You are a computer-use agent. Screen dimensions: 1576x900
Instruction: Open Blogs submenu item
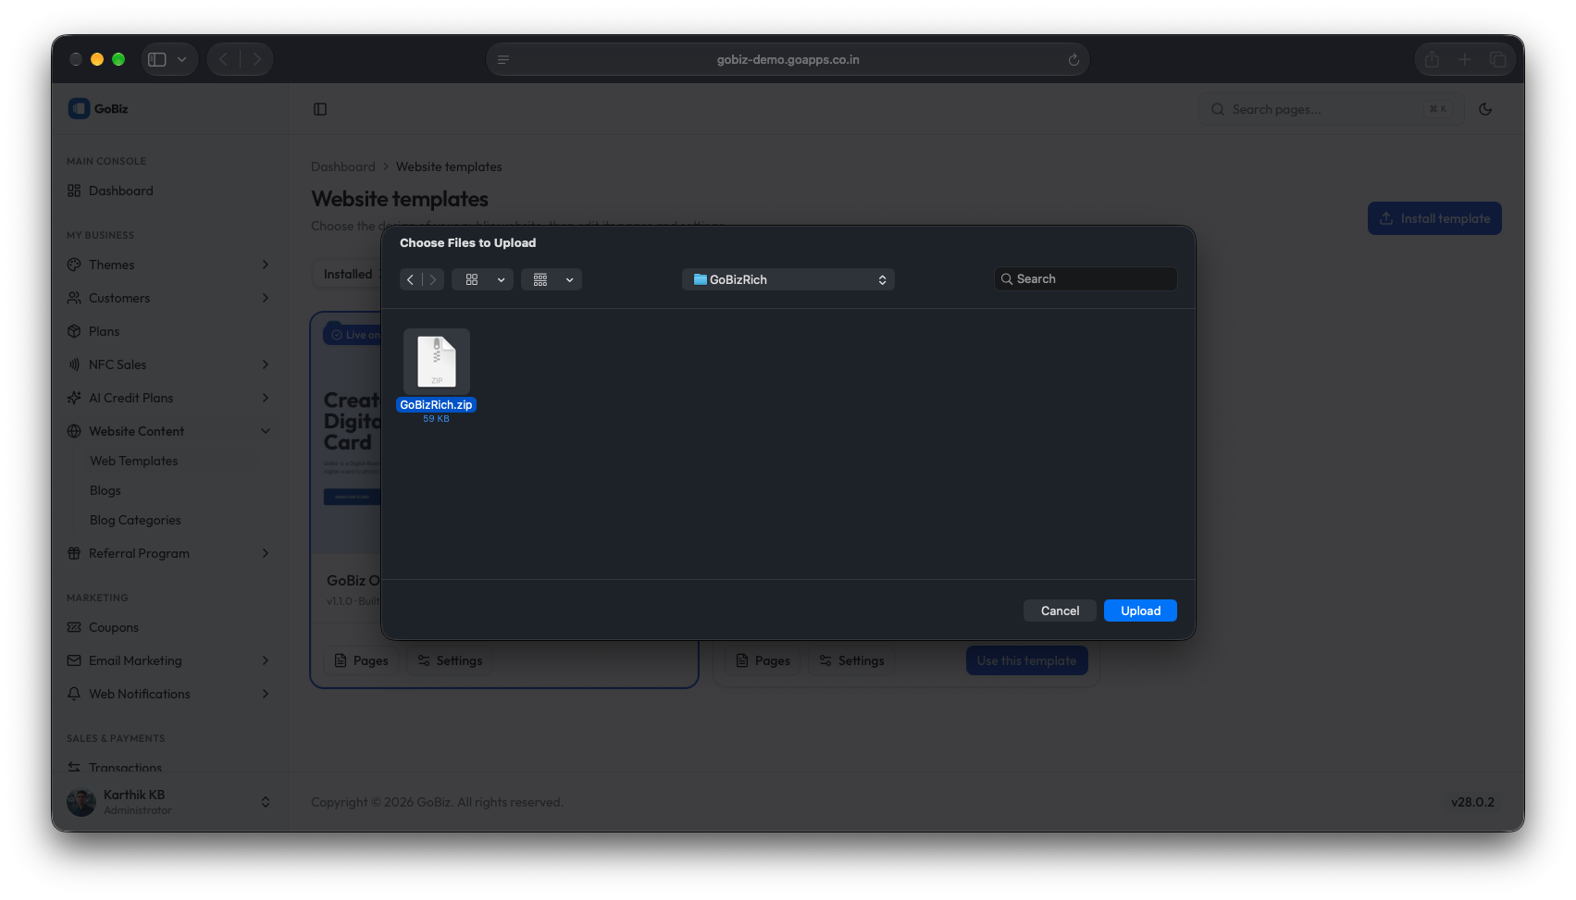point(105,490)
